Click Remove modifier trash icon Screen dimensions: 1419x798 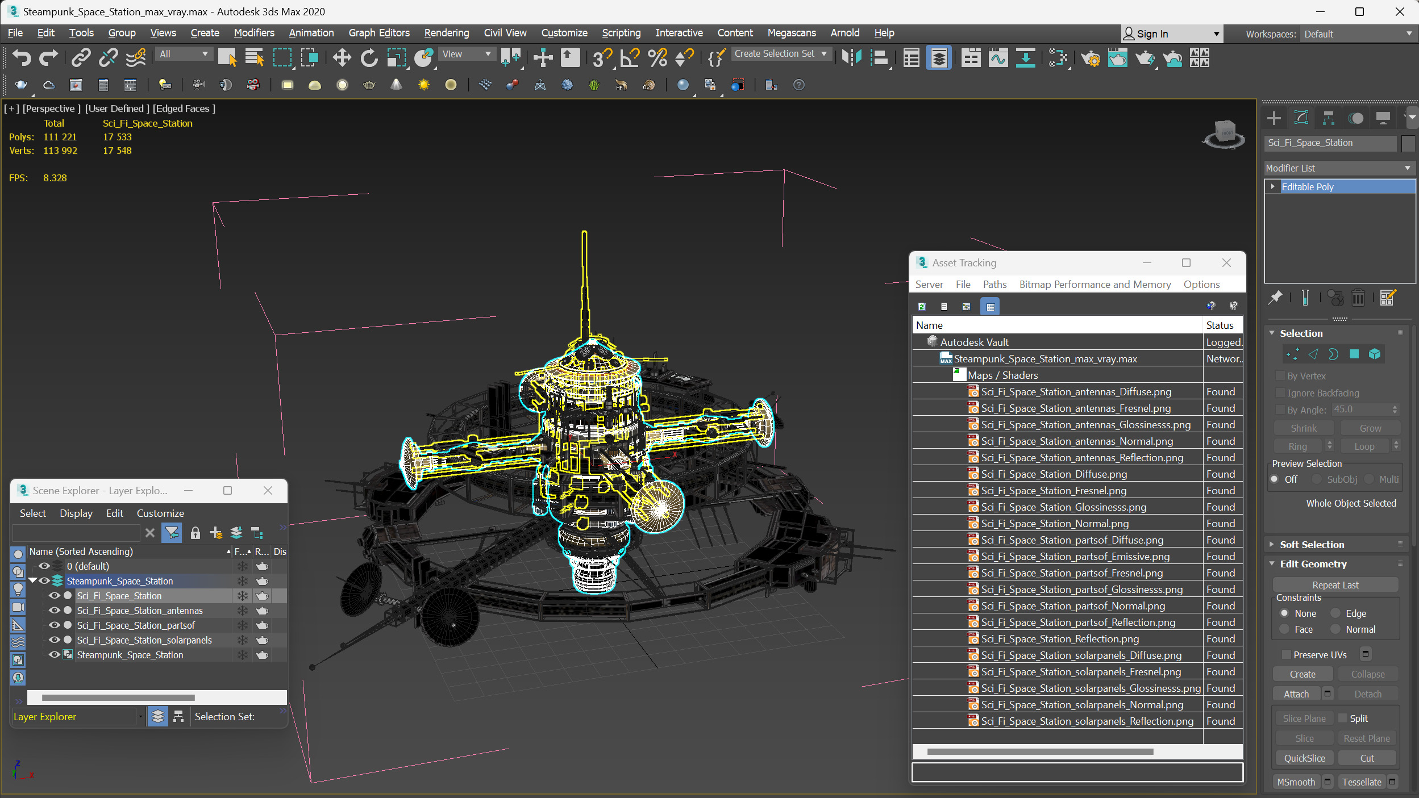(x=1358, y=297)
